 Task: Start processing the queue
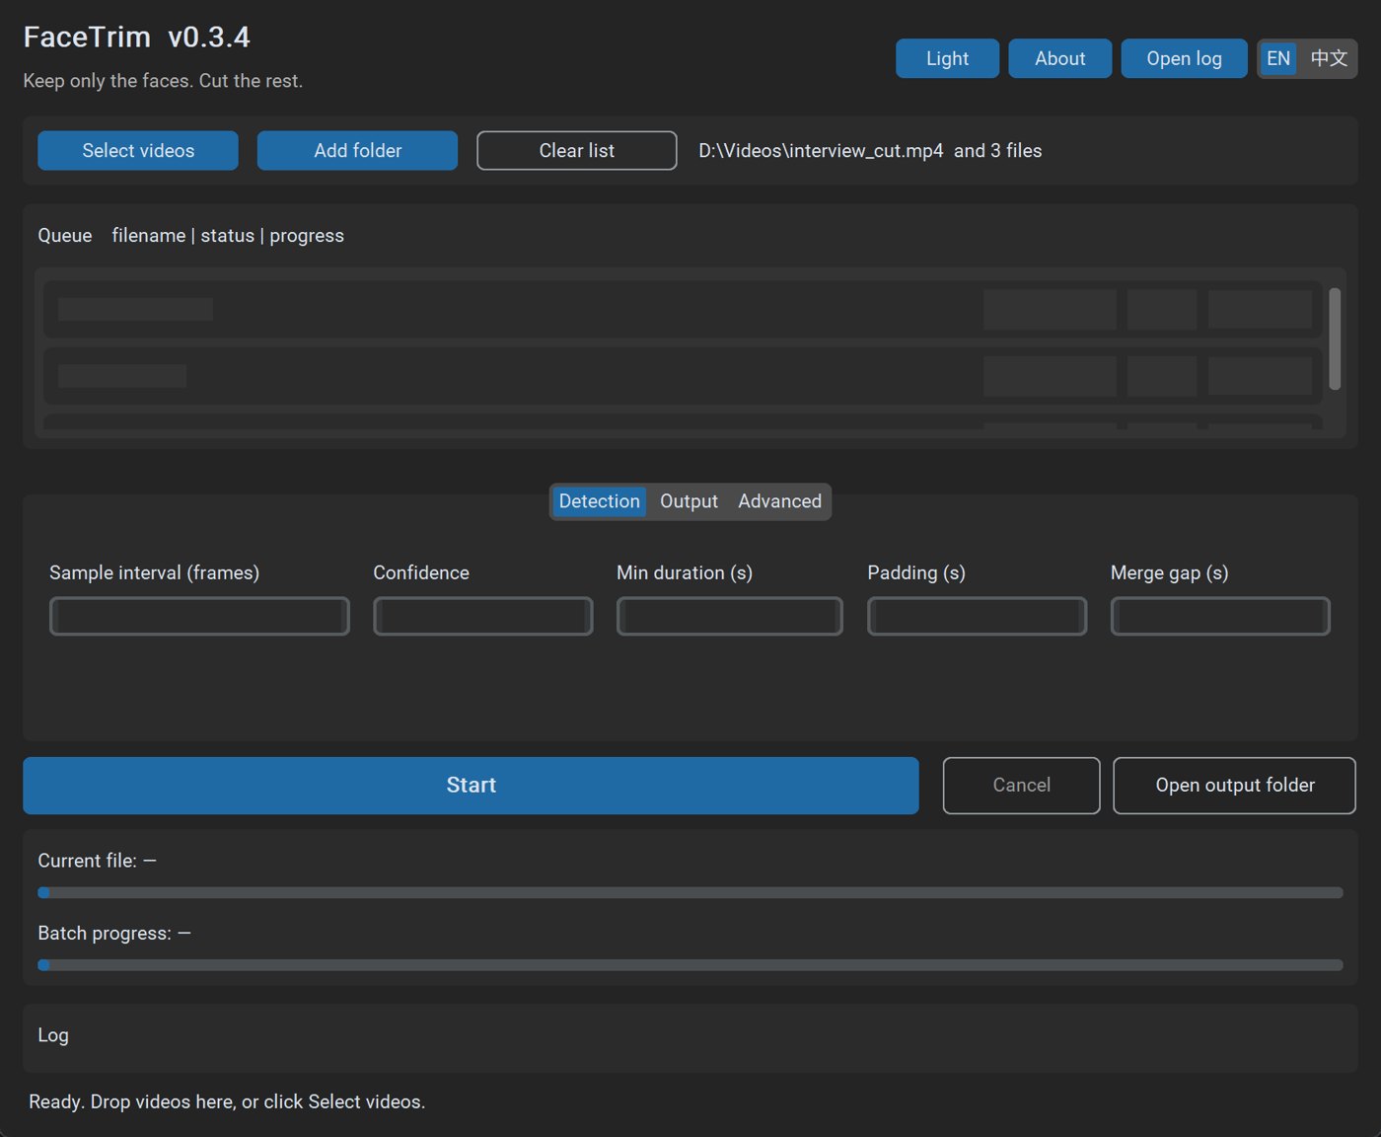click(x=471, y=786)
